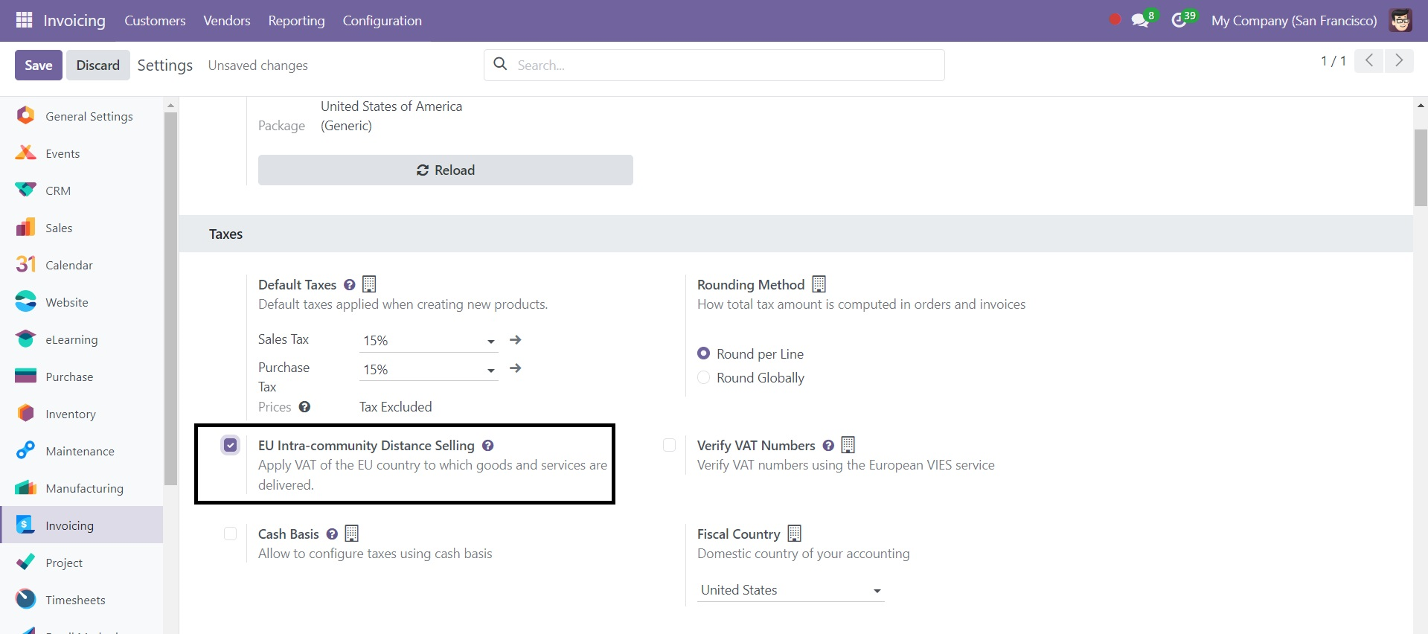This screenshot has height=634, width=1428.
Task: Open the Events settings icon
Action: [25, 153]
